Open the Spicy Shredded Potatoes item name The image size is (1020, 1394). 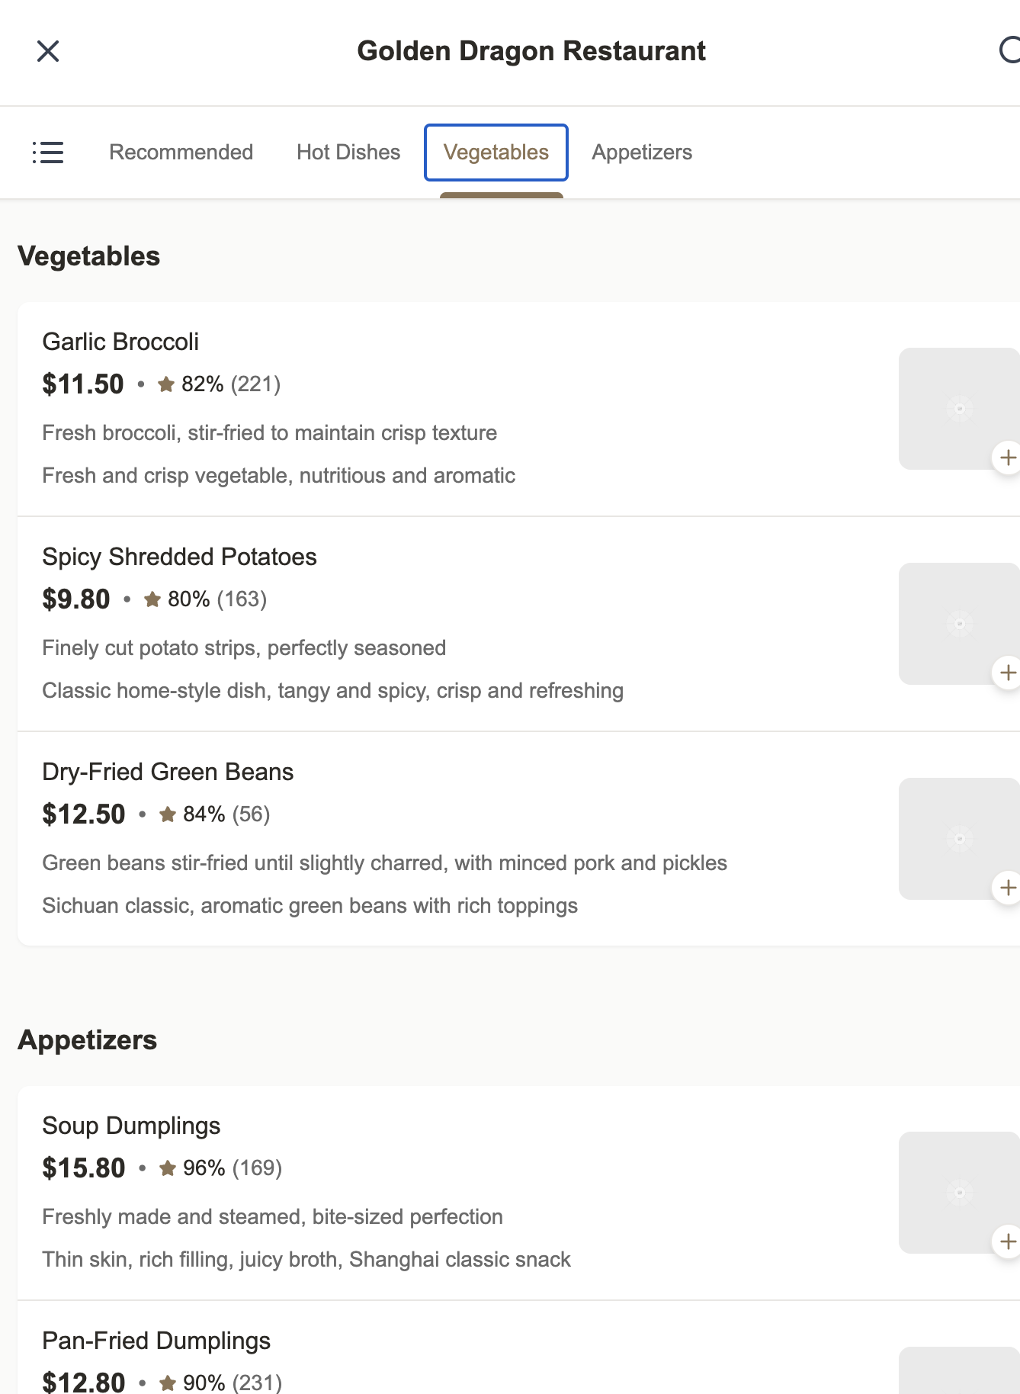[x=179, y=557]
